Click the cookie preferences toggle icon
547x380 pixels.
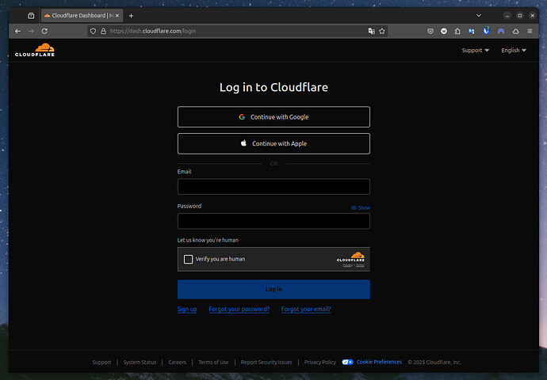coord(348,363)
